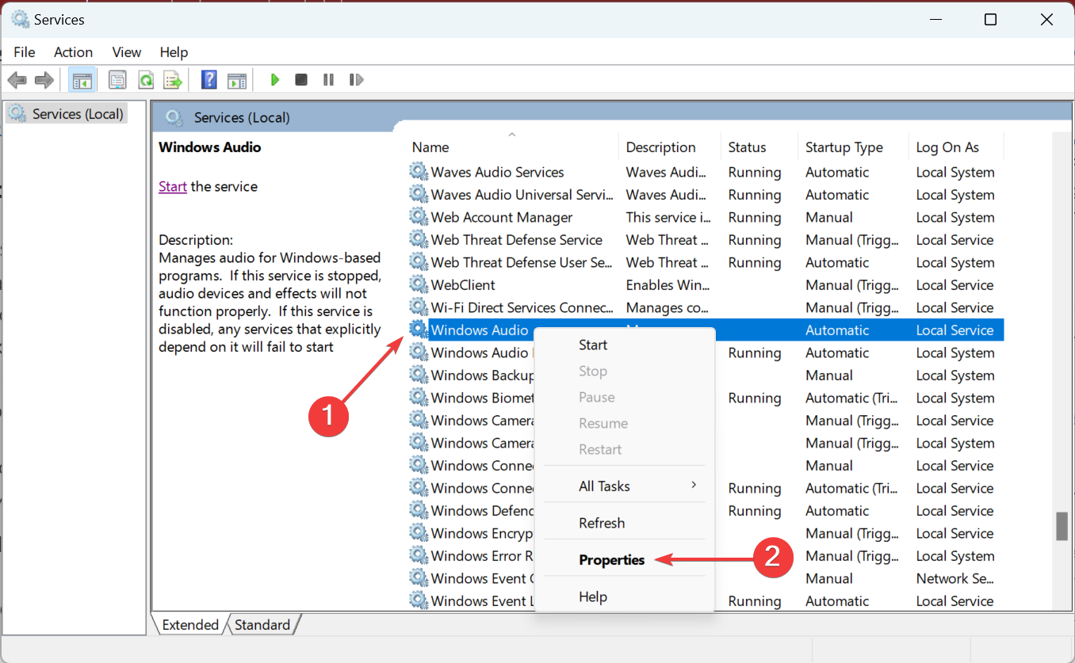Open the Action menu
1075x663 pixels.
[73, 52]
